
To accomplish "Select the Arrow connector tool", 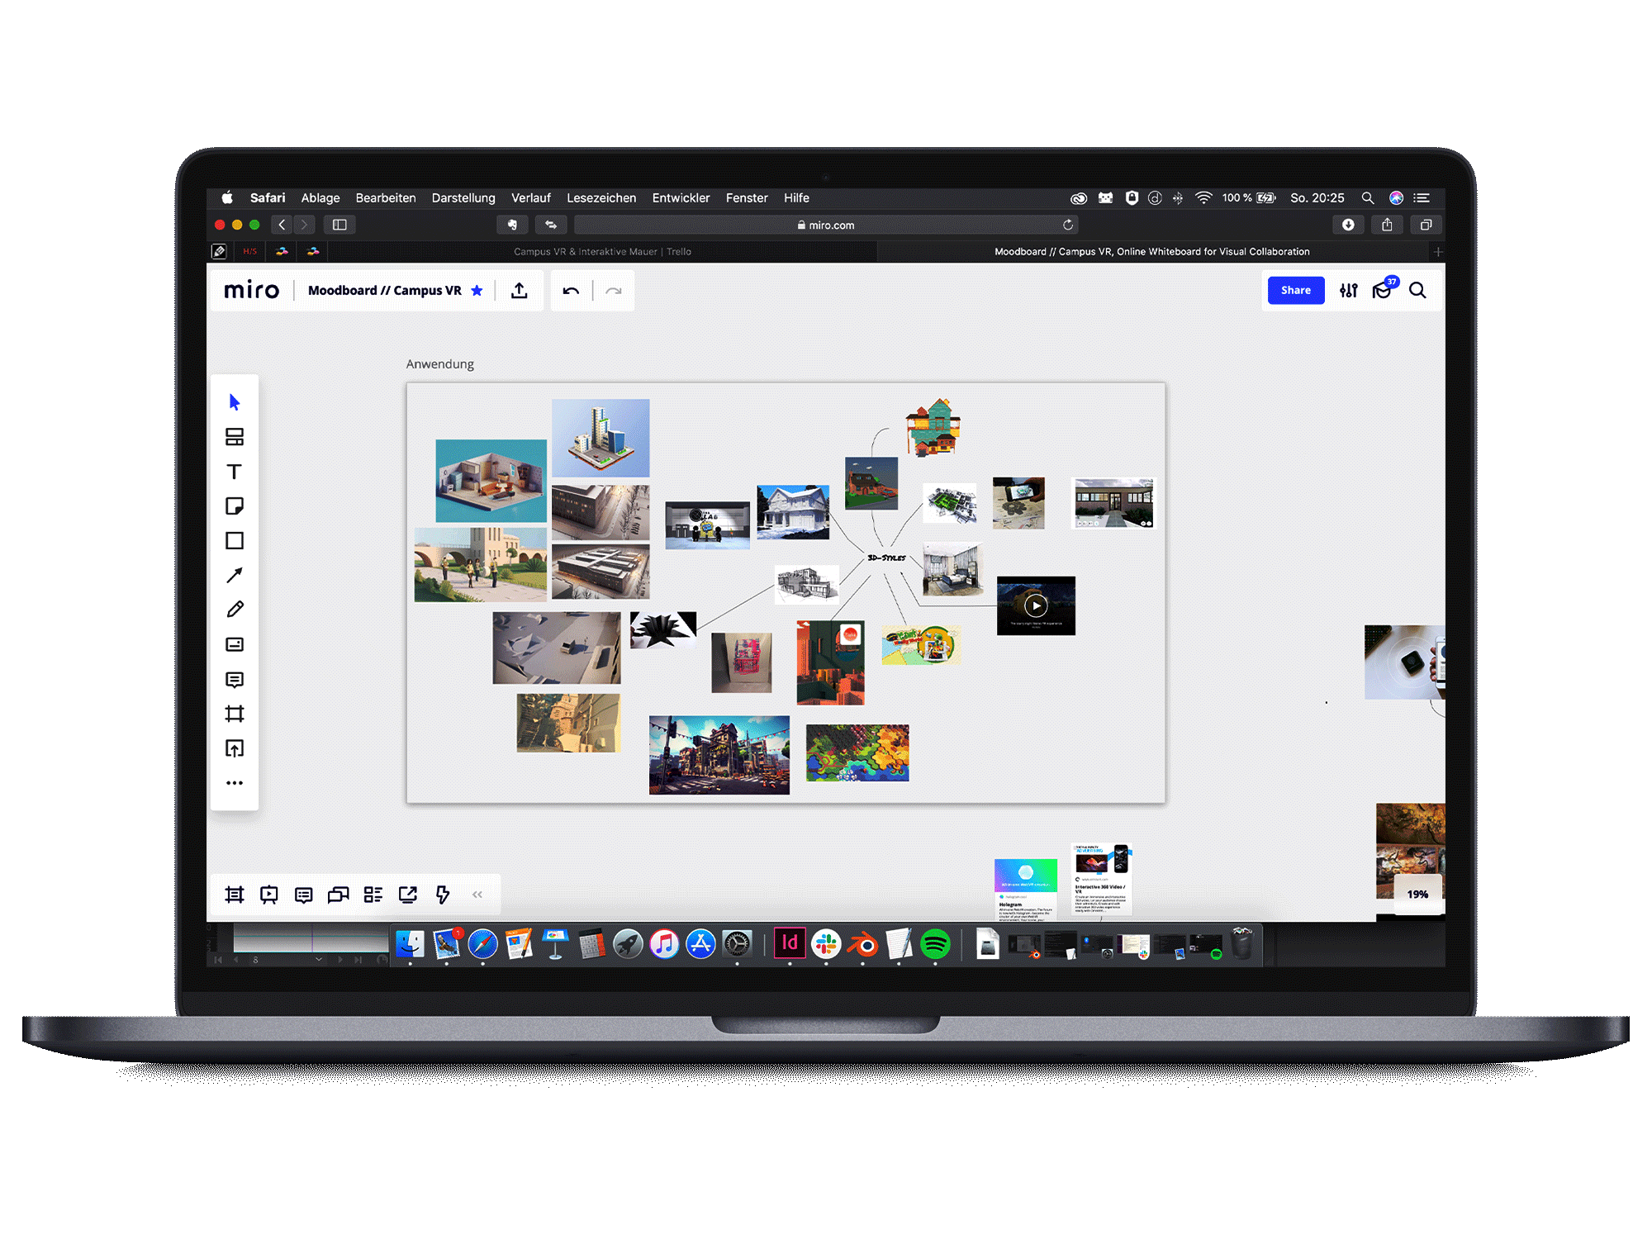I will click(235, 575).
